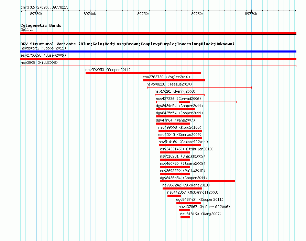Click the 89750k ruler label
The image size is (306, 241).
click(x=143, y=14)
